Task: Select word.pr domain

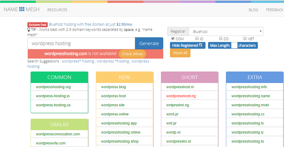Action: click(172, 114)
